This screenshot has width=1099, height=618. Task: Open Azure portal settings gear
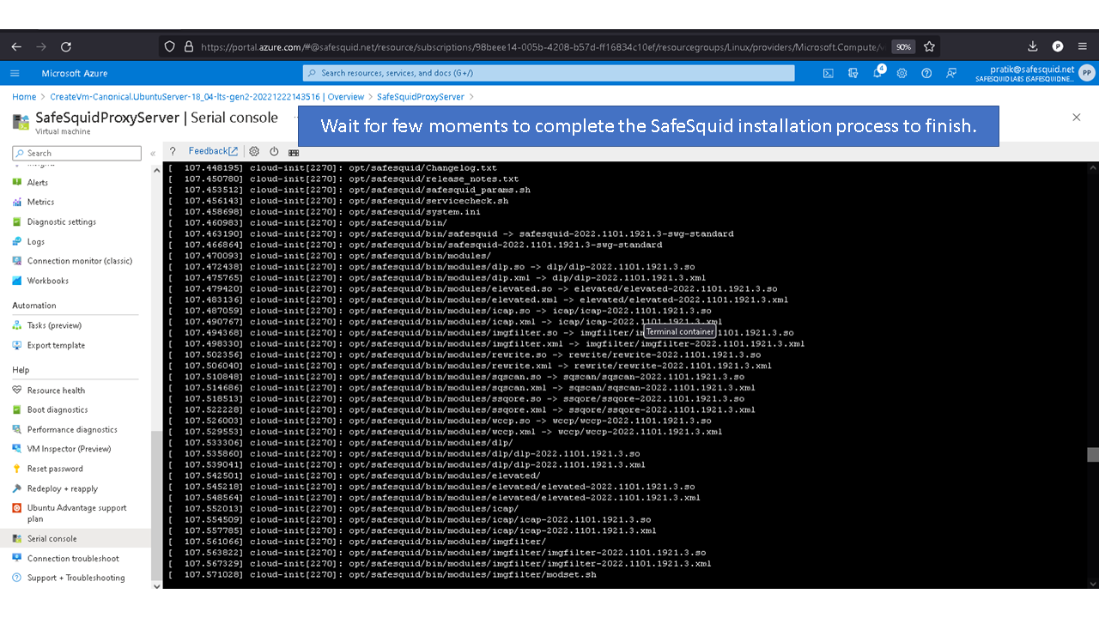pos(902,74)
